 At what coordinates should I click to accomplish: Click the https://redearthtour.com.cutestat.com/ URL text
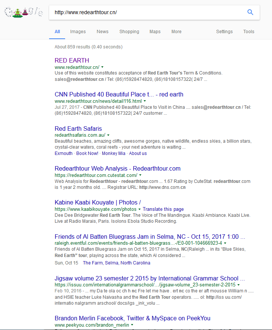click(x=96, y=175)
